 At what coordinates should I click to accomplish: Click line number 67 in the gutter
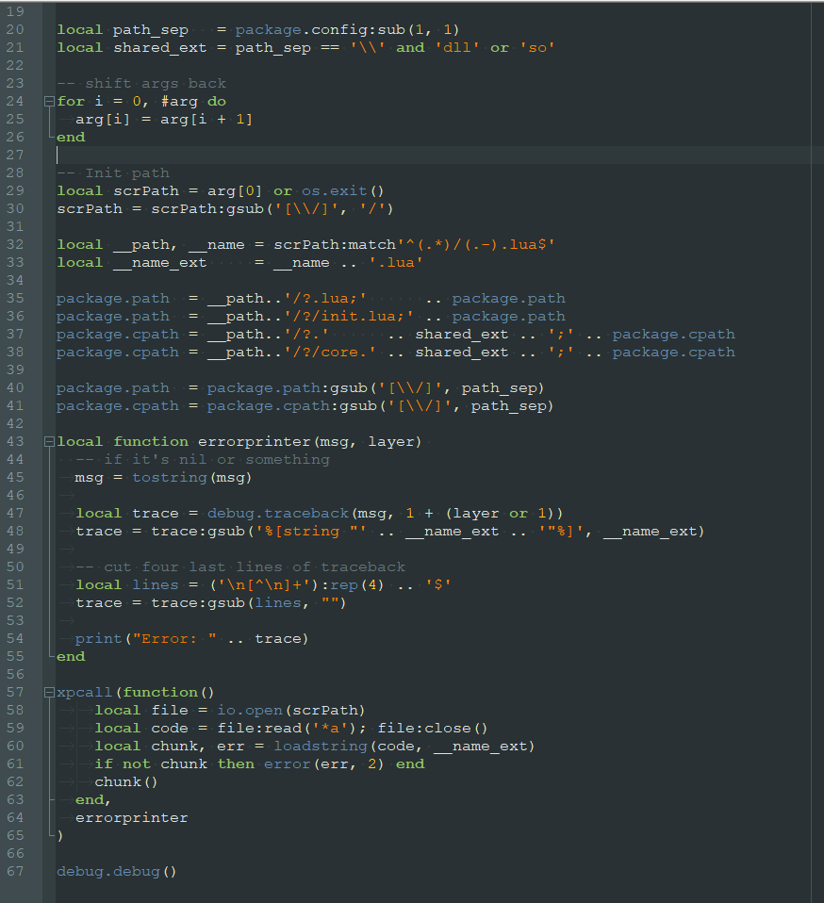[15, 871]
